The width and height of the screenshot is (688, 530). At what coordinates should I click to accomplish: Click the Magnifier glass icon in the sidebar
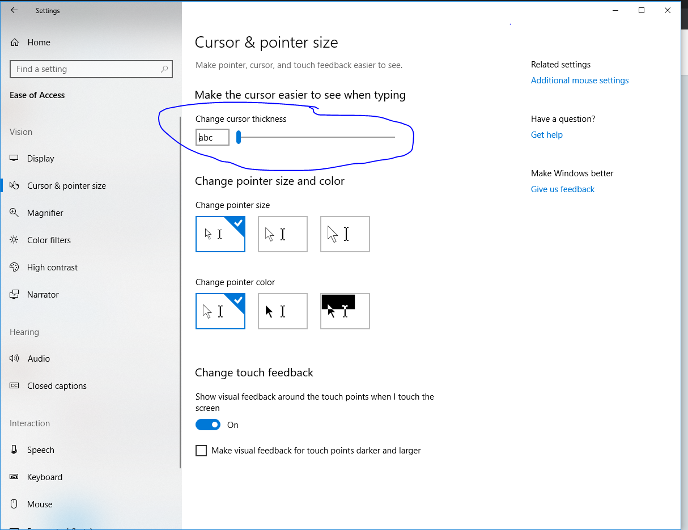point(15,213)
